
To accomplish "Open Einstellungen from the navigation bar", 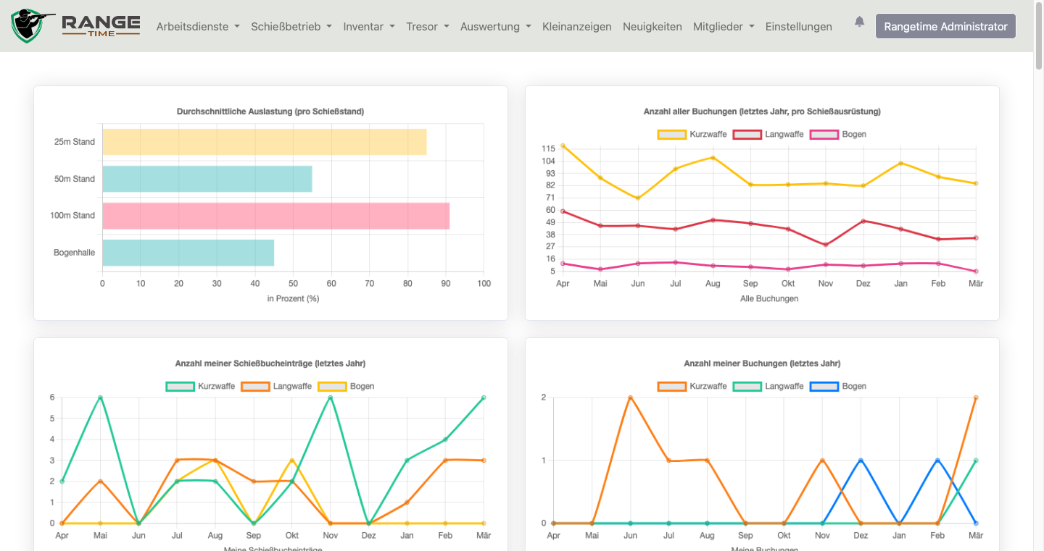I will (x=798, y=27).
